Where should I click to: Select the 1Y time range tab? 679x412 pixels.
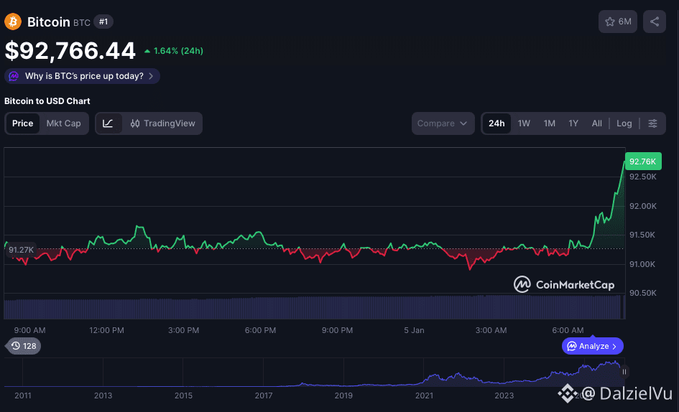tap(573, 123)
